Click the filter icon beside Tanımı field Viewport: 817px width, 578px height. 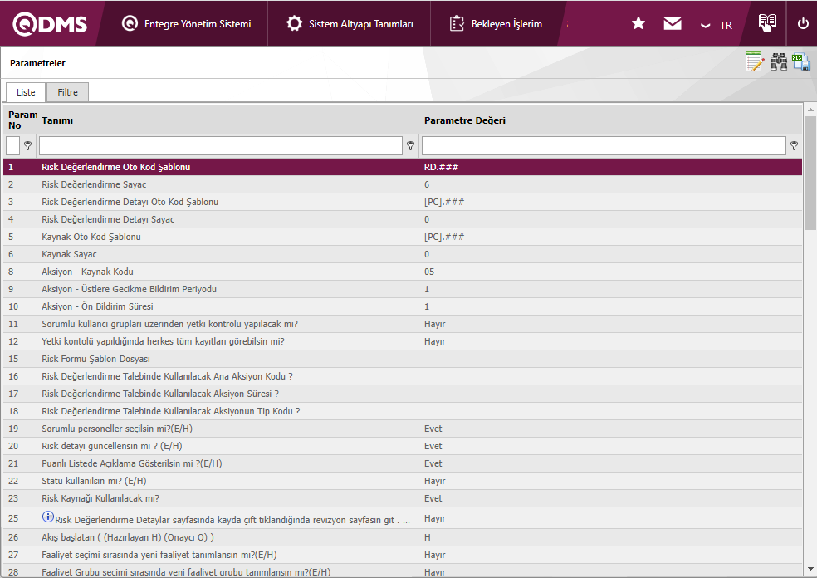pyautogui.click(x=410, y=146)
